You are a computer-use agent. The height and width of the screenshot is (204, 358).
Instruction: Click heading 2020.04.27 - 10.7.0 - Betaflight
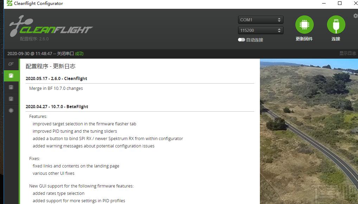coord(57,106)
